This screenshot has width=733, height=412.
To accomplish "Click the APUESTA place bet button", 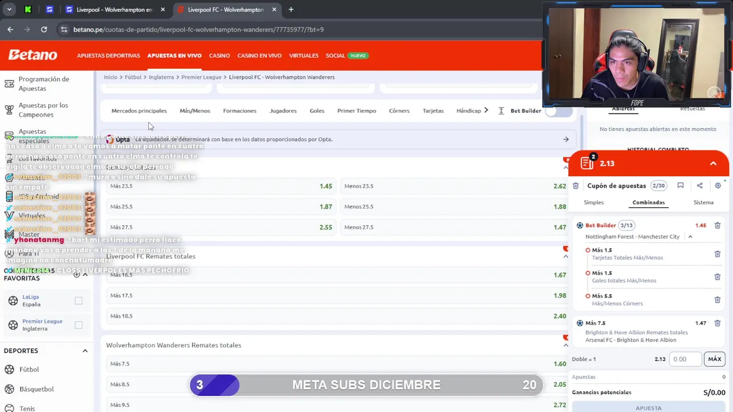I will click(648, 407).
